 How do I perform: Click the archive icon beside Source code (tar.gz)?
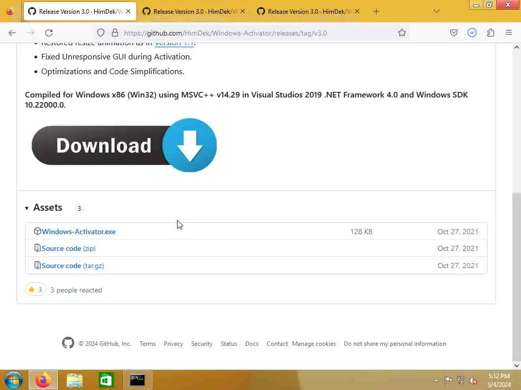pos(38,265)
